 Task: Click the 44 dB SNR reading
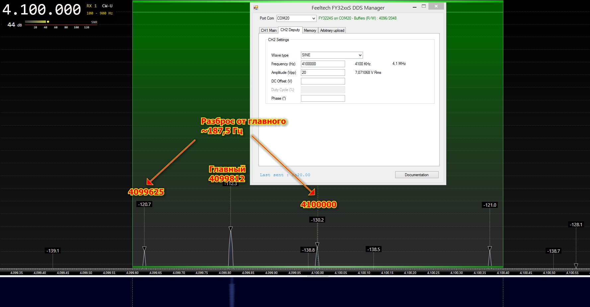click(x=15, y=25)
